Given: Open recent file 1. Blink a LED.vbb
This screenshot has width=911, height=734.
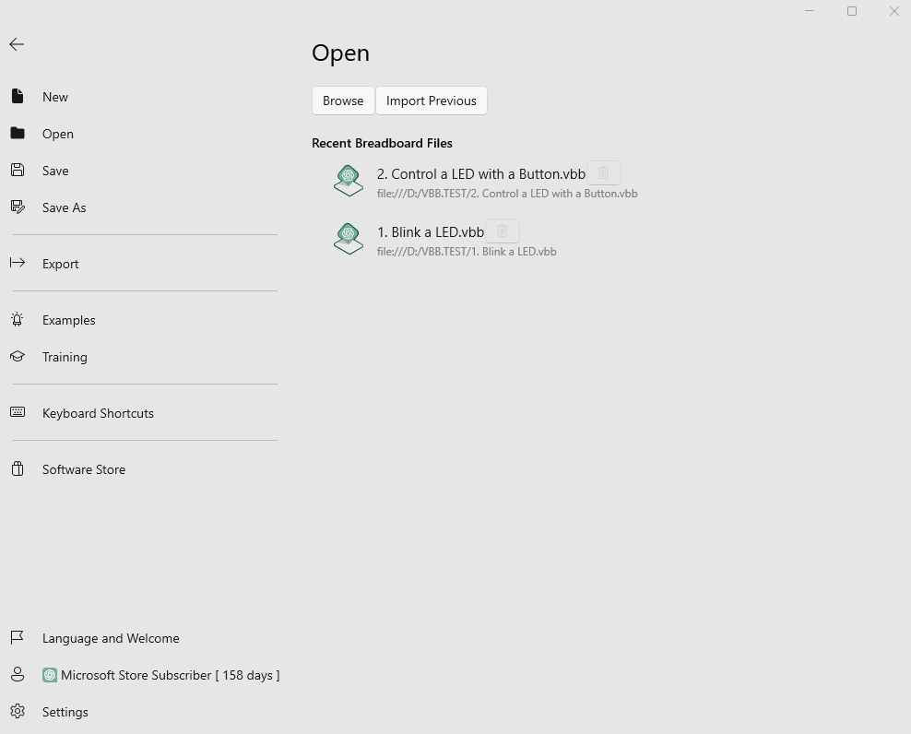Looking at the screenshot, I should click(431, 232).
